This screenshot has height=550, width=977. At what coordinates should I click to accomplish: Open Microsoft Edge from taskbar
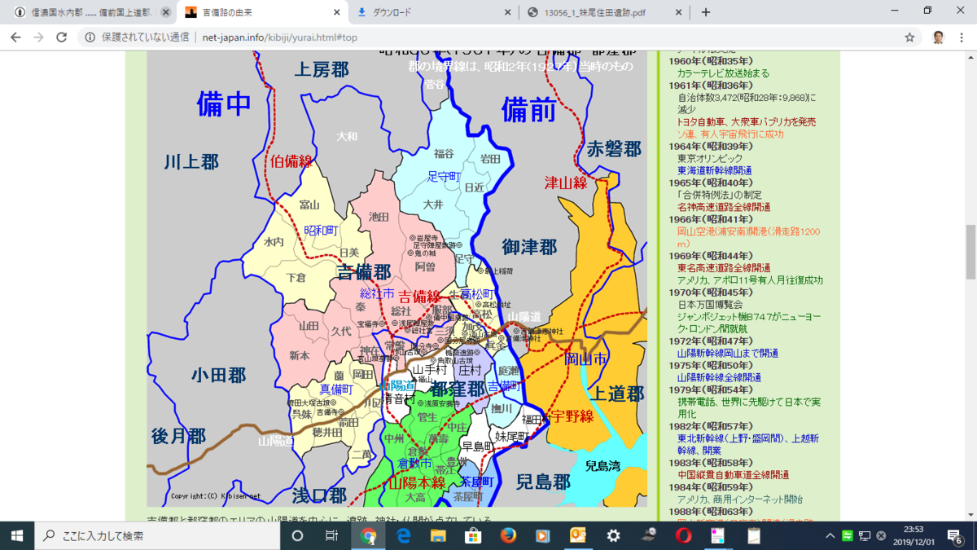point(403,535)
